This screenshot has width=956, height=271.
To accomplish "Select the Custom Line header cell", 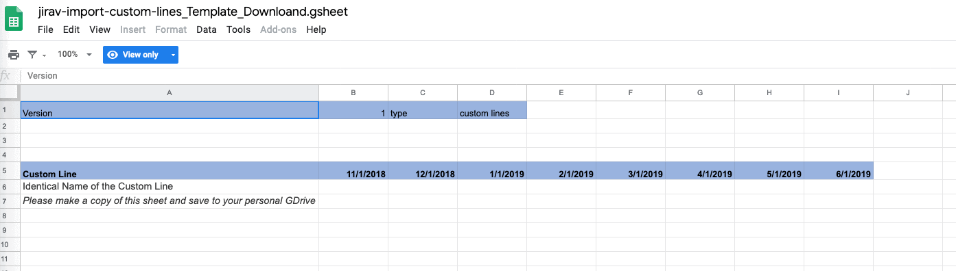I will pyautogui.click(x=170, y=170).
